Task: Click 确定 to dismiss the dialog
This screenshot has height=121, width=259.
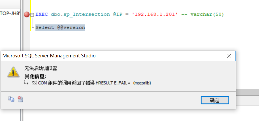Action: tap(215, 100)
